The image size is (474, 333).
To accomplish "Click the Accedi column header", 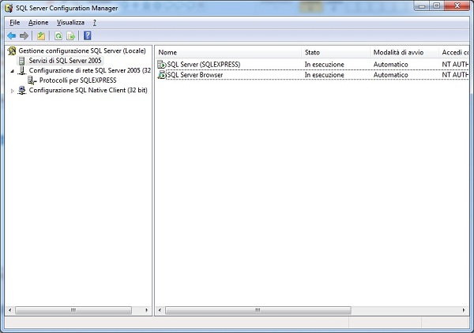I will click(453, 52).
